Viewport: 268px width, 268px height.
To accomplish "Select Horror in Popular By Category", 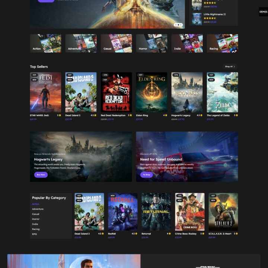I will (36, 219).
